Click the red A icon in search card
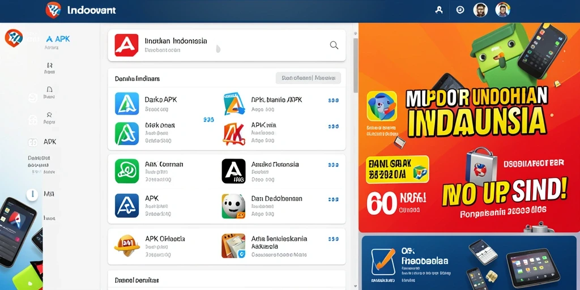580x290 pixels. tap(126, 45)
